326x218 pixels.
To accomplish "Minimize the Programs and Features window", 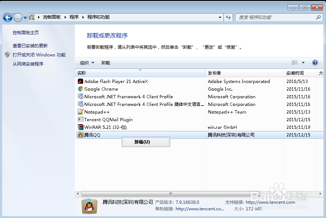I will [293, 8].
